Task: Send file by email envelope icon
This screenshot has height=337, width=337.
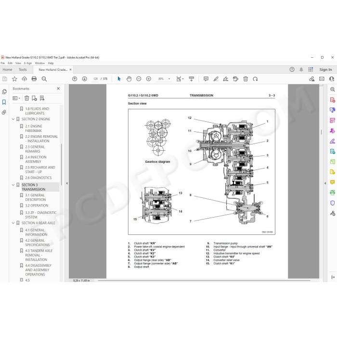Action: click(322, 79)
